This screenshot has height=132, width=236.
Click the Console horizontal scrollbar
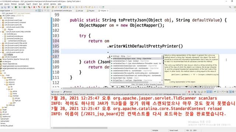coord(80,128)
